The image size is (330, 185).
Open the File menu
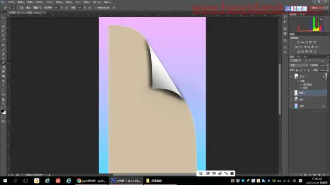tap(11, 2)
